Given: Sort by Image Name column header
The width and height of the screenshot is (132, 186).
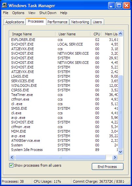Looking at the screenshot, I should (x=32, y=34).
